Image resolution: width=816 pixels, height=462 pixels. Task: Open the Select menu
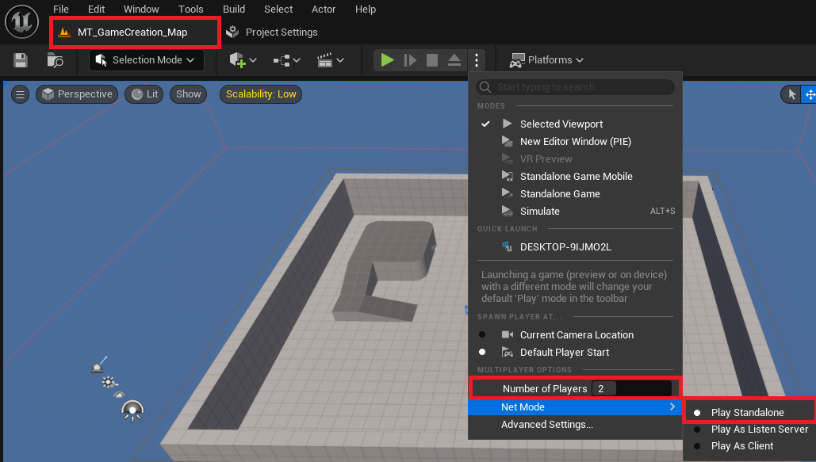click(278, 10)
